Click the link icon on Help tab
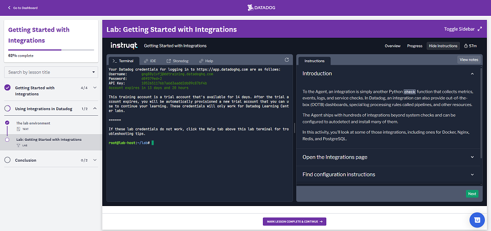 (201, 61)
